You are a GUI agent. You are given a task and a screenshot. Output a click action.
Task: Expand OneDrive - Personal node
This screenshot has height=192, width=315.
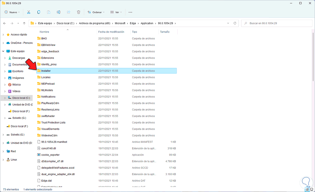pos(3,43)
